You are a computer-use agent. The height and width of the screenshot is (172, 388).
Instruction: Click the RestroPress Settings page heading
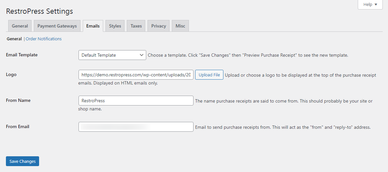[39, 11]
